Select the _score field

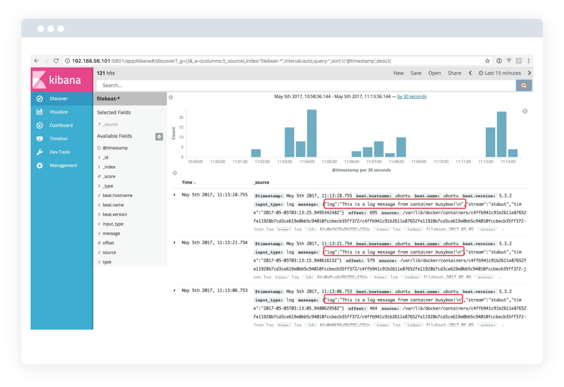tap(109, 176)
